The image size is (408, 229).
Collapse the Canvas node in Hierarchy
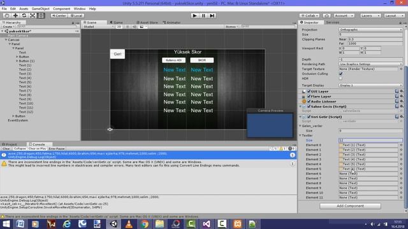coord(6,40)
